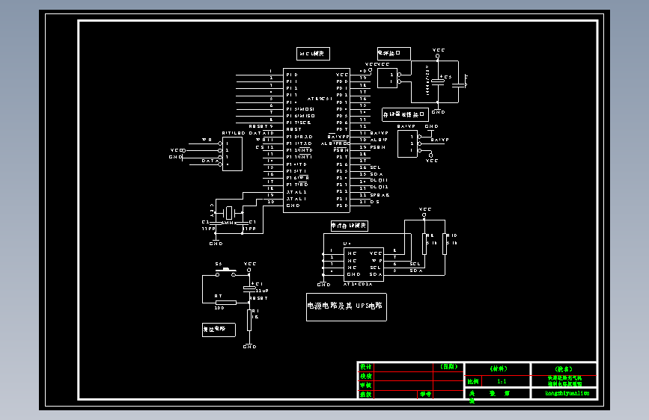The image size is (649, 420).
Task: Select the AT24C02A label under the EEPROM chip
Action: 358,285
